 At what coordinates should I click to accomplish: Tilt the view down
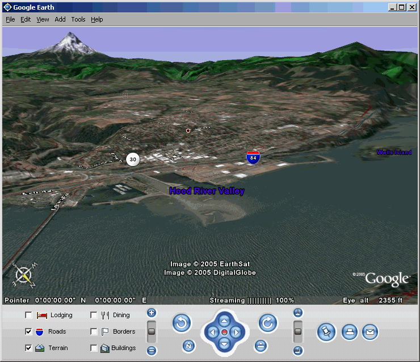pos(298,351)
